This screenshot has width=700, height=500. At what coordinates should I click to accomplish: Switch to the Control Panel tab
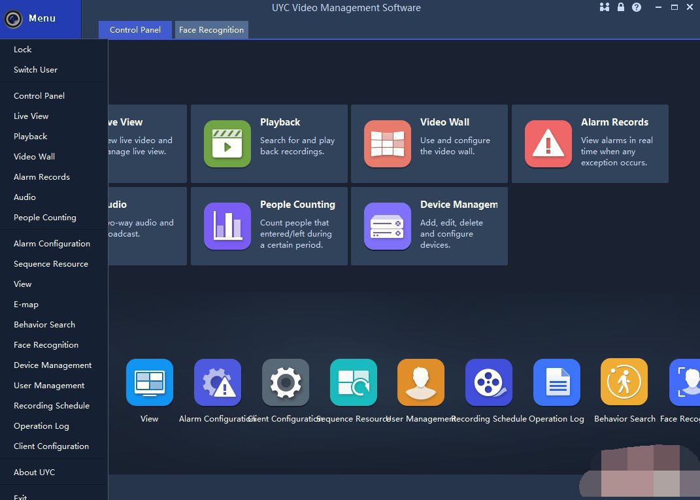coord(135,30)
